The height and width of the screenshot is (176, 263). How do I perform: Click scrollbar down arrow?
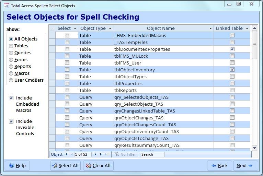254,148
